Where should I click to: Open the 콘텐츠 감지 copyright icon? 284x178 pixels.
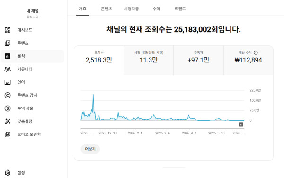[8, 95]
